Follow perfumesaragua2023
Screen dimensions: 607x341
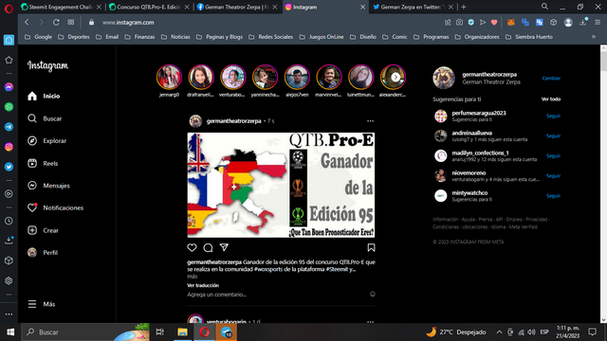point(553,116)
